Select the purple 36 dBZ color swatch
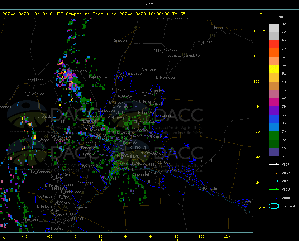 [274, 111]
